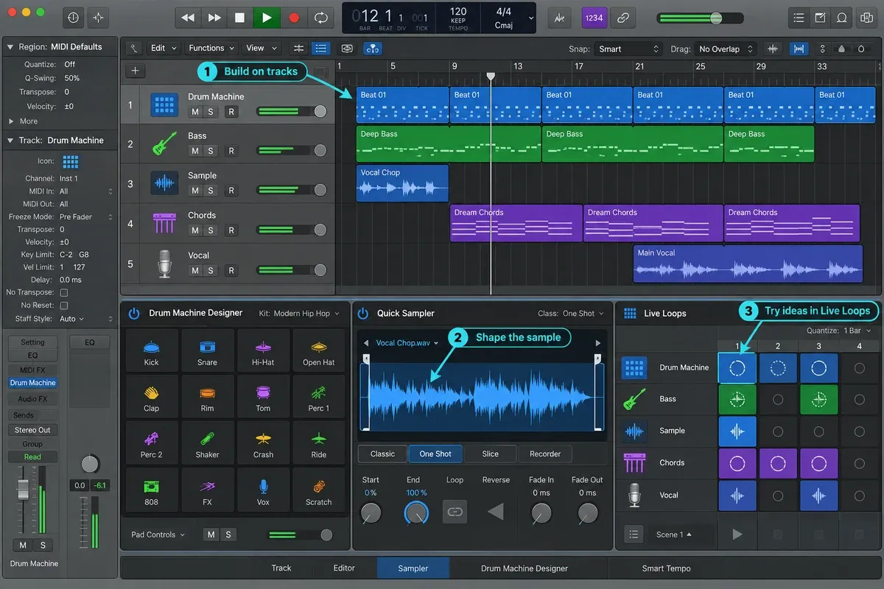Select the Slice sampler mode tab

point(491,454)
